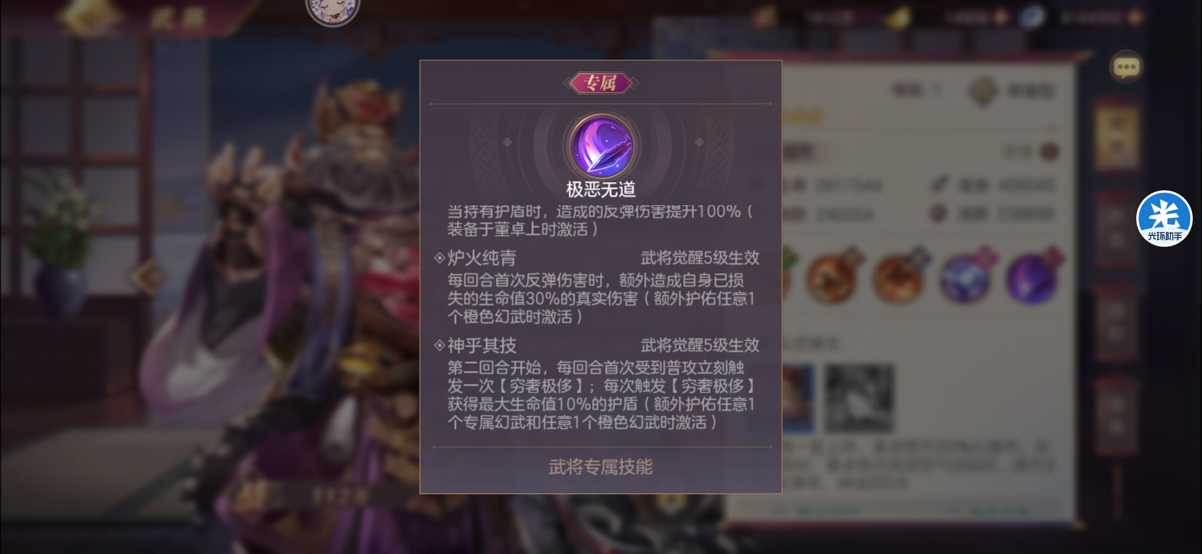Tap the blurred round emblem at panel top
Image resolution: width=1202 pixels, height=554 pixels.
point(983,91)
